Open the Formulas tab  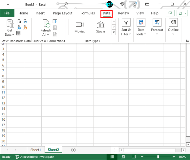pyautogui.click(x=88, y=13)
